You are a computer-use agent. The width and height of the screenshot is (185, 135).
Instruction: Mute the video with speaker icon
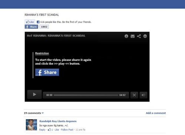(143, 95)
